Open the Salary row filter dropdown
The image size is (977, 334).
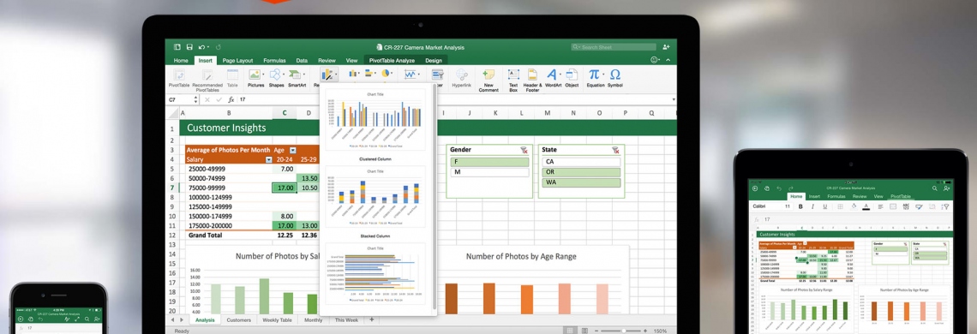pyautogui.click(x=269, y=159)
